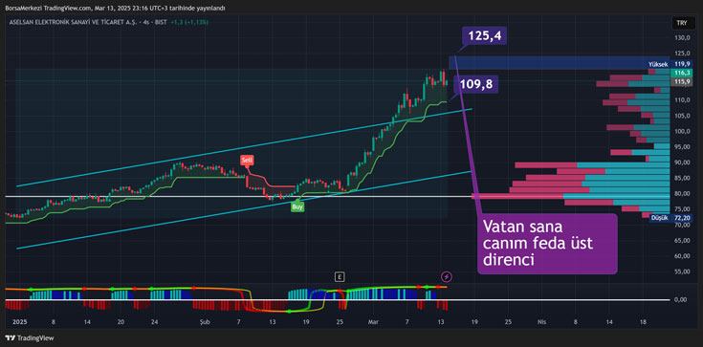
Task: Open the earnings 'E' marker icon
Action: (340, 277)
